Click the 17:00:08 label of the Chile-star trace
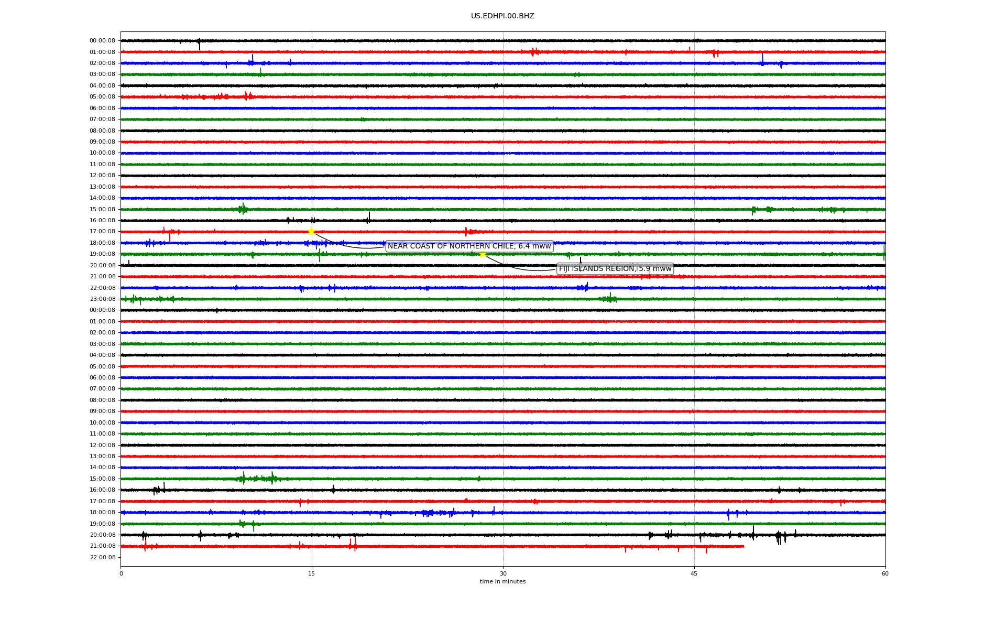 pos(102,232)
